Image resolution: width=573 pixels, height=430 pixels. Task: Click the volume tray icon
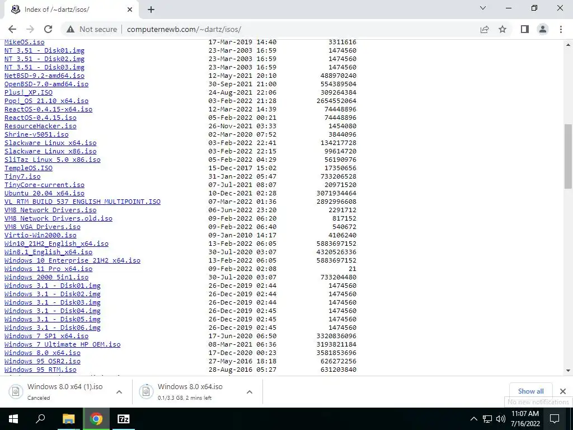tap(501, 419)
